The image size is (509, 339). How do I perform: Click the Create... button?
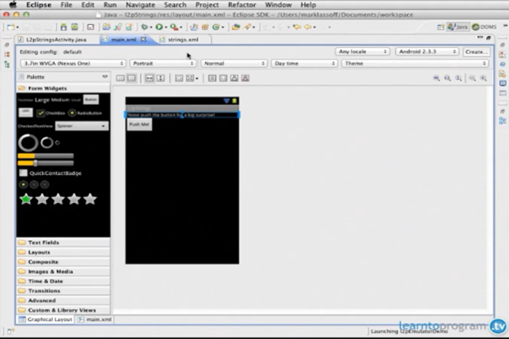[x=476, y=52]
